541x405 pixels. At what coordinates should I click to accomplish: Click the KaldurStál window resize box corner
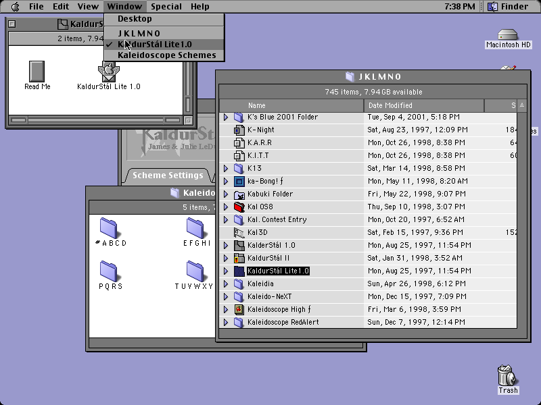[x=189, y=120]
